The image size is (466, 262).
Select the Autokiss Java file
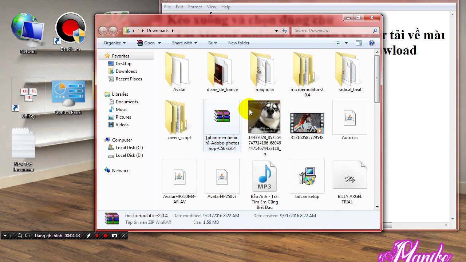pos(350,120)
